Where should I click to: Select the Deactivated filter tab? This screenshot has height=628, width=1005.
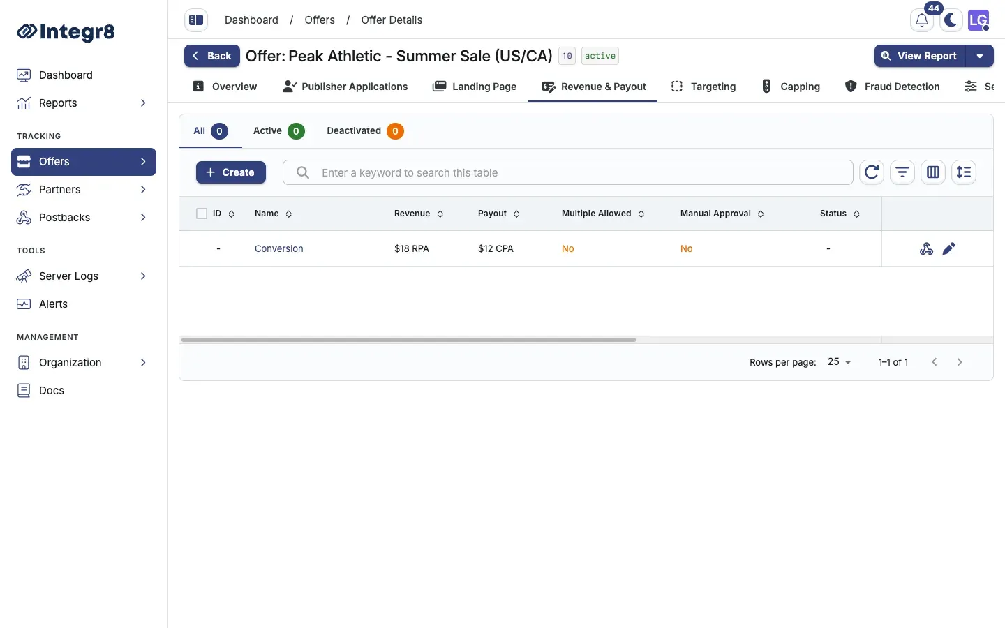coord(365,131)
